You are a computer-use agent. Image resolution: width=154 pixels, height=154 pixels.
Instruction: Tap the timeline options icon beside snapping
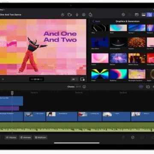[x=148, y=87]
